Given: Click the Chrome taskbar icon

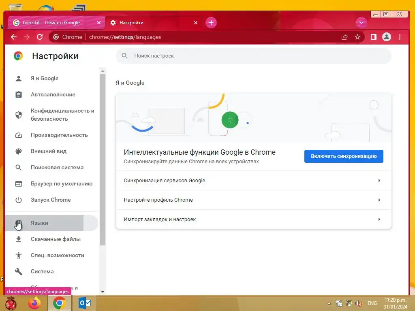Looking at the screenshot, I should (x=59, y=303).
